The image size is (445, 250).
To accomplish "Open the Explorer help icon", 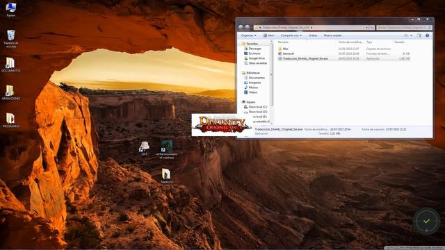I will [x=427, y=35].
